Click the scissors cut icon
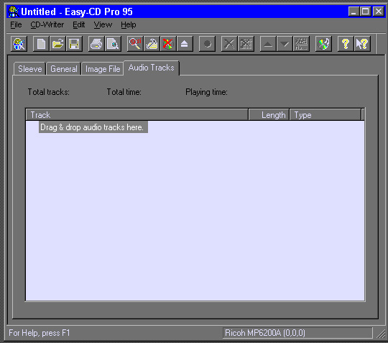The width and height of the screenshot is (388, 343). [x=229, y=44]
